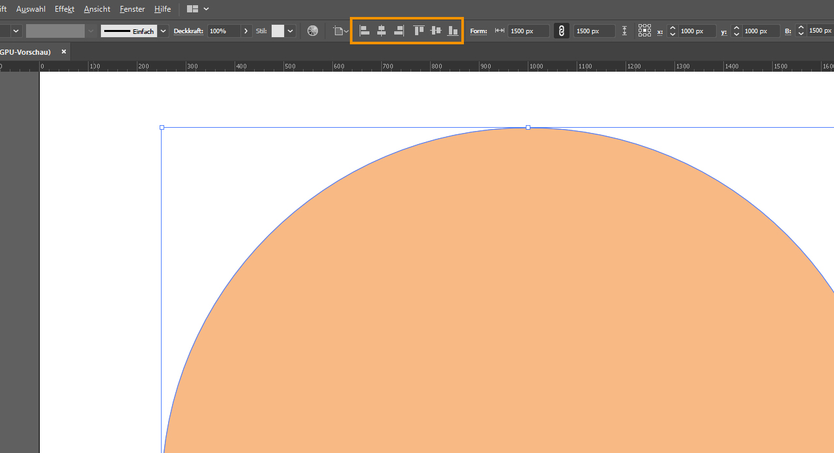Click the x: coordinate label
This screenshot has width=834, height=453.
click(x=660, y=31)
